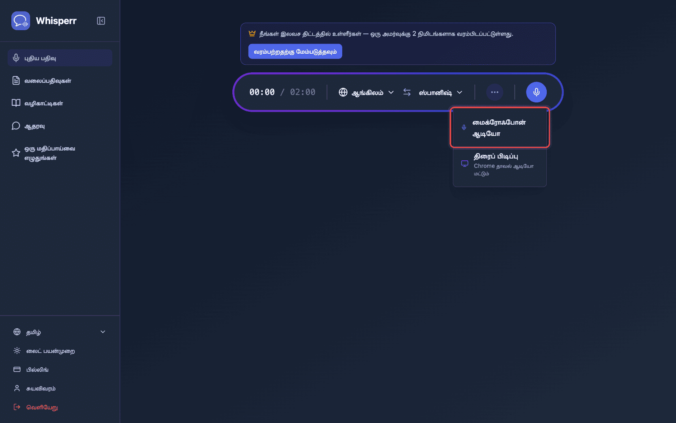Open the ஸ்பானிஷ் target language dropdown

pyautogui.click(x=441, y=92)
